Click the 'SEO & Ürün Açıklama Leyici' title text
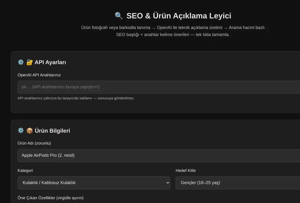 pos(179,16)
